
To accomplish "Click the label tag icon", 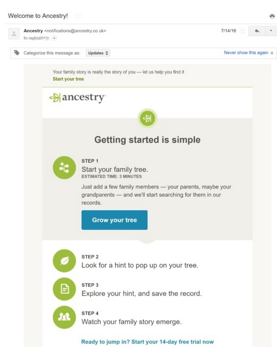I will click(17, 53).
